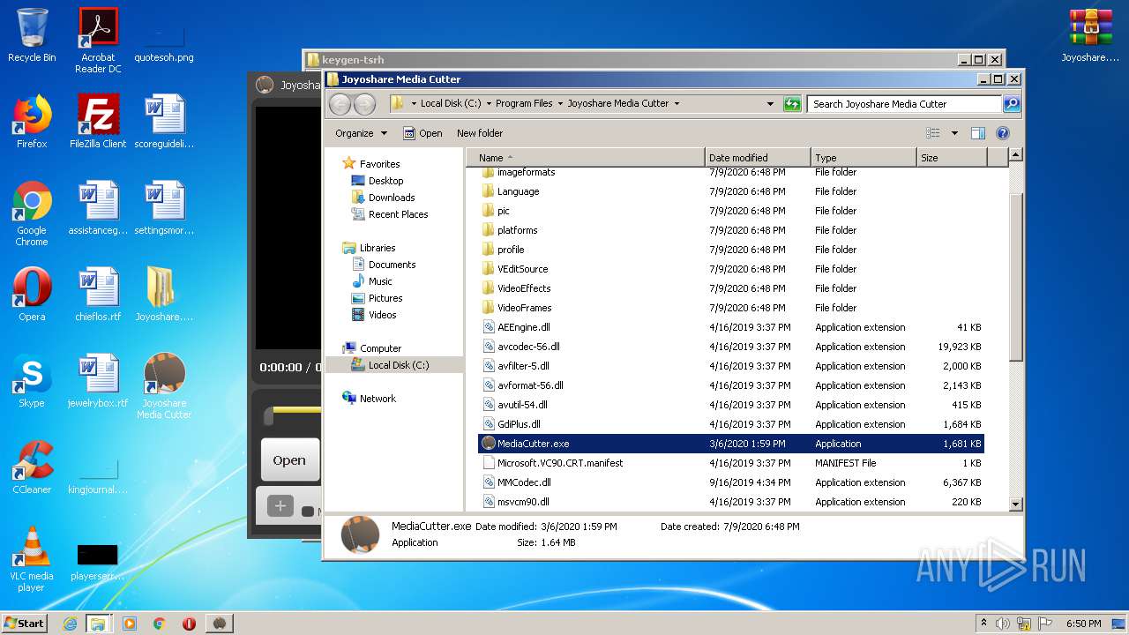Sort by Size column header
Image resolution: width=1129 pixels, height=635 pixels.
pos(952,158)
